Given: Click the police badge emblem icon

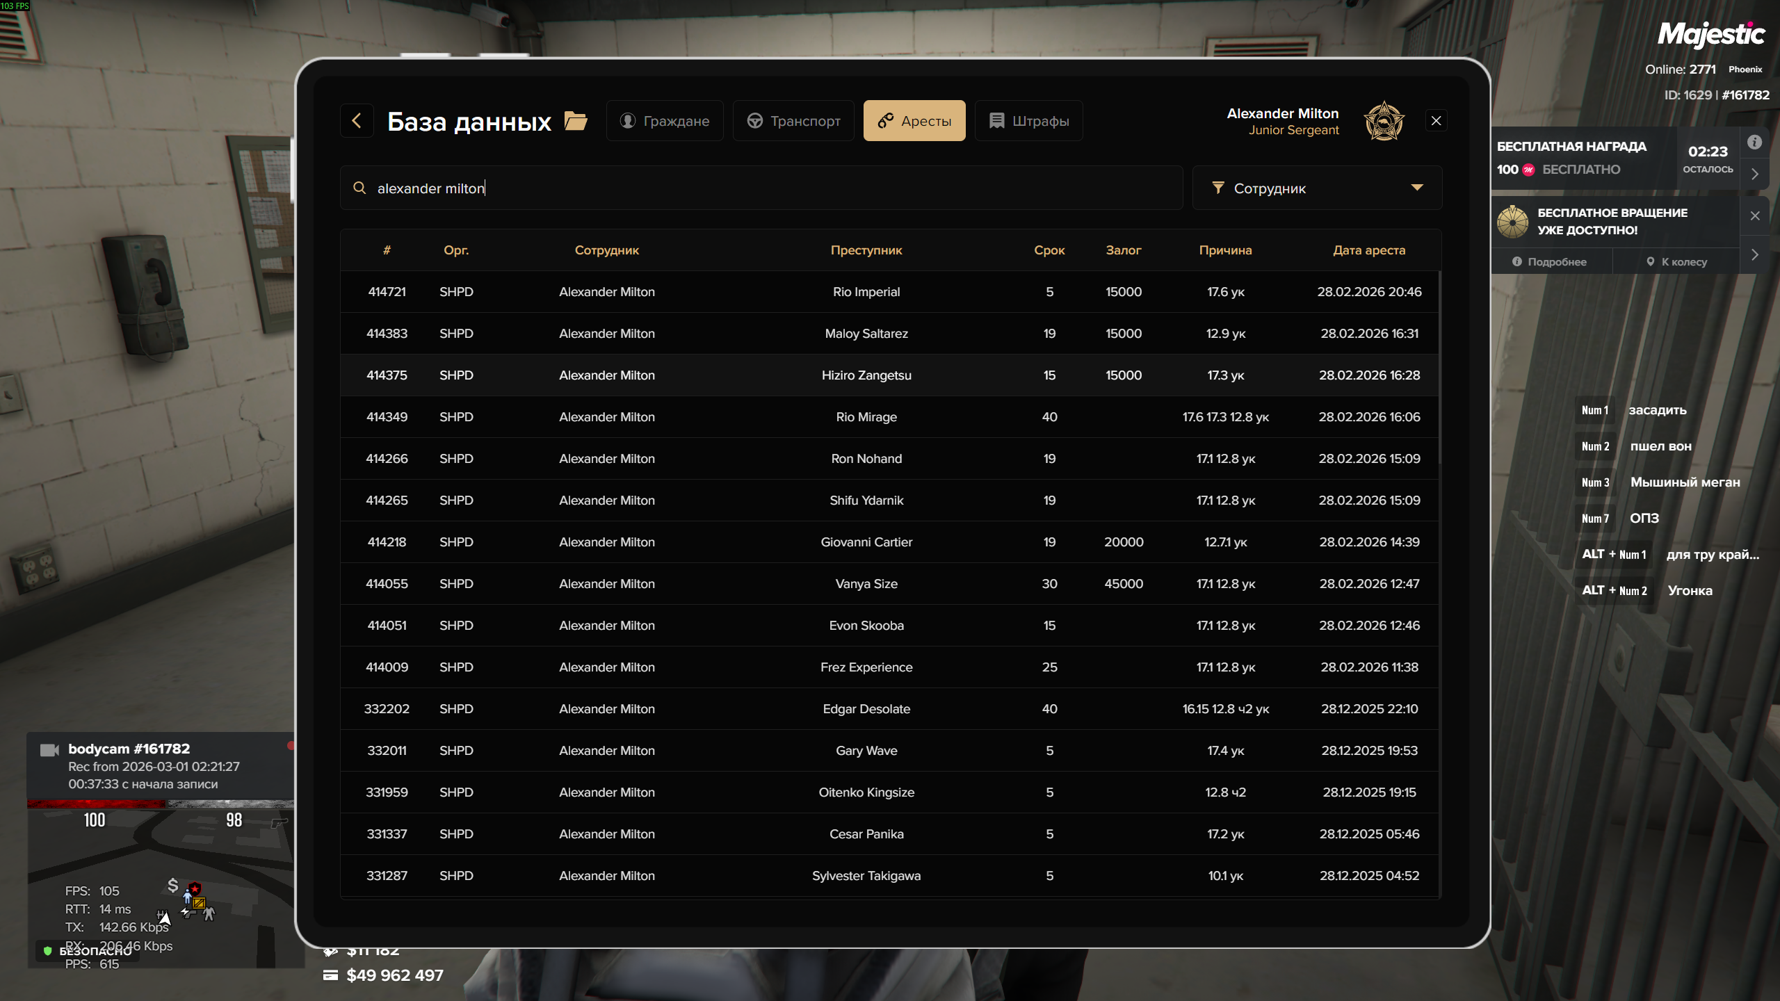Looking at the screenshot, I should coord(1384,121).
